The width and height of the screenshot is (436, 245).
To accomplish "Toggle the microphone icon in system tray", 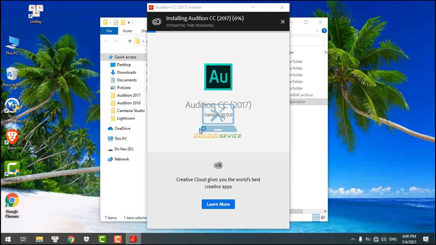I will 360,239.
